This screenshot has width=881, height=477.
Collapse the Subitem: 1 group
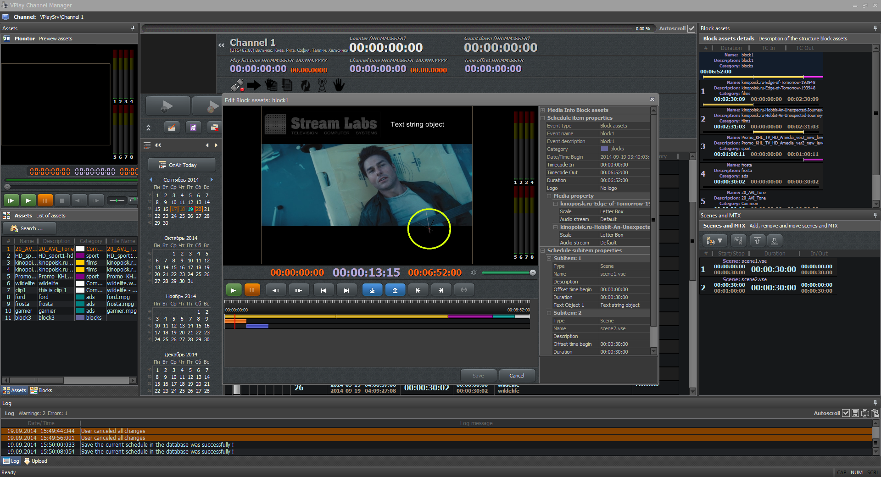click(549, 258)
